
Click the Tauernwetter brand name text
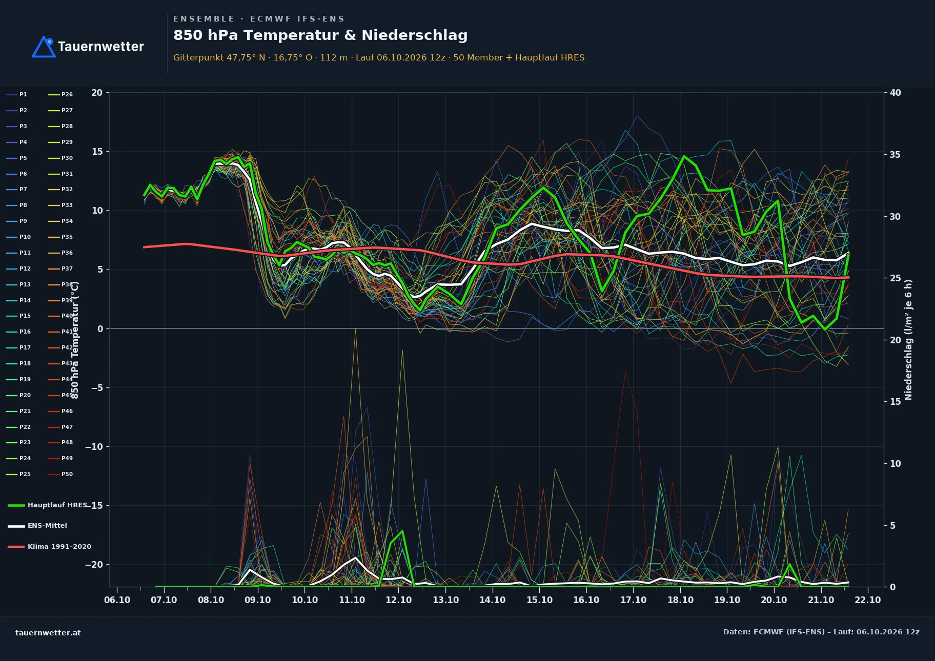pos(101,47)
